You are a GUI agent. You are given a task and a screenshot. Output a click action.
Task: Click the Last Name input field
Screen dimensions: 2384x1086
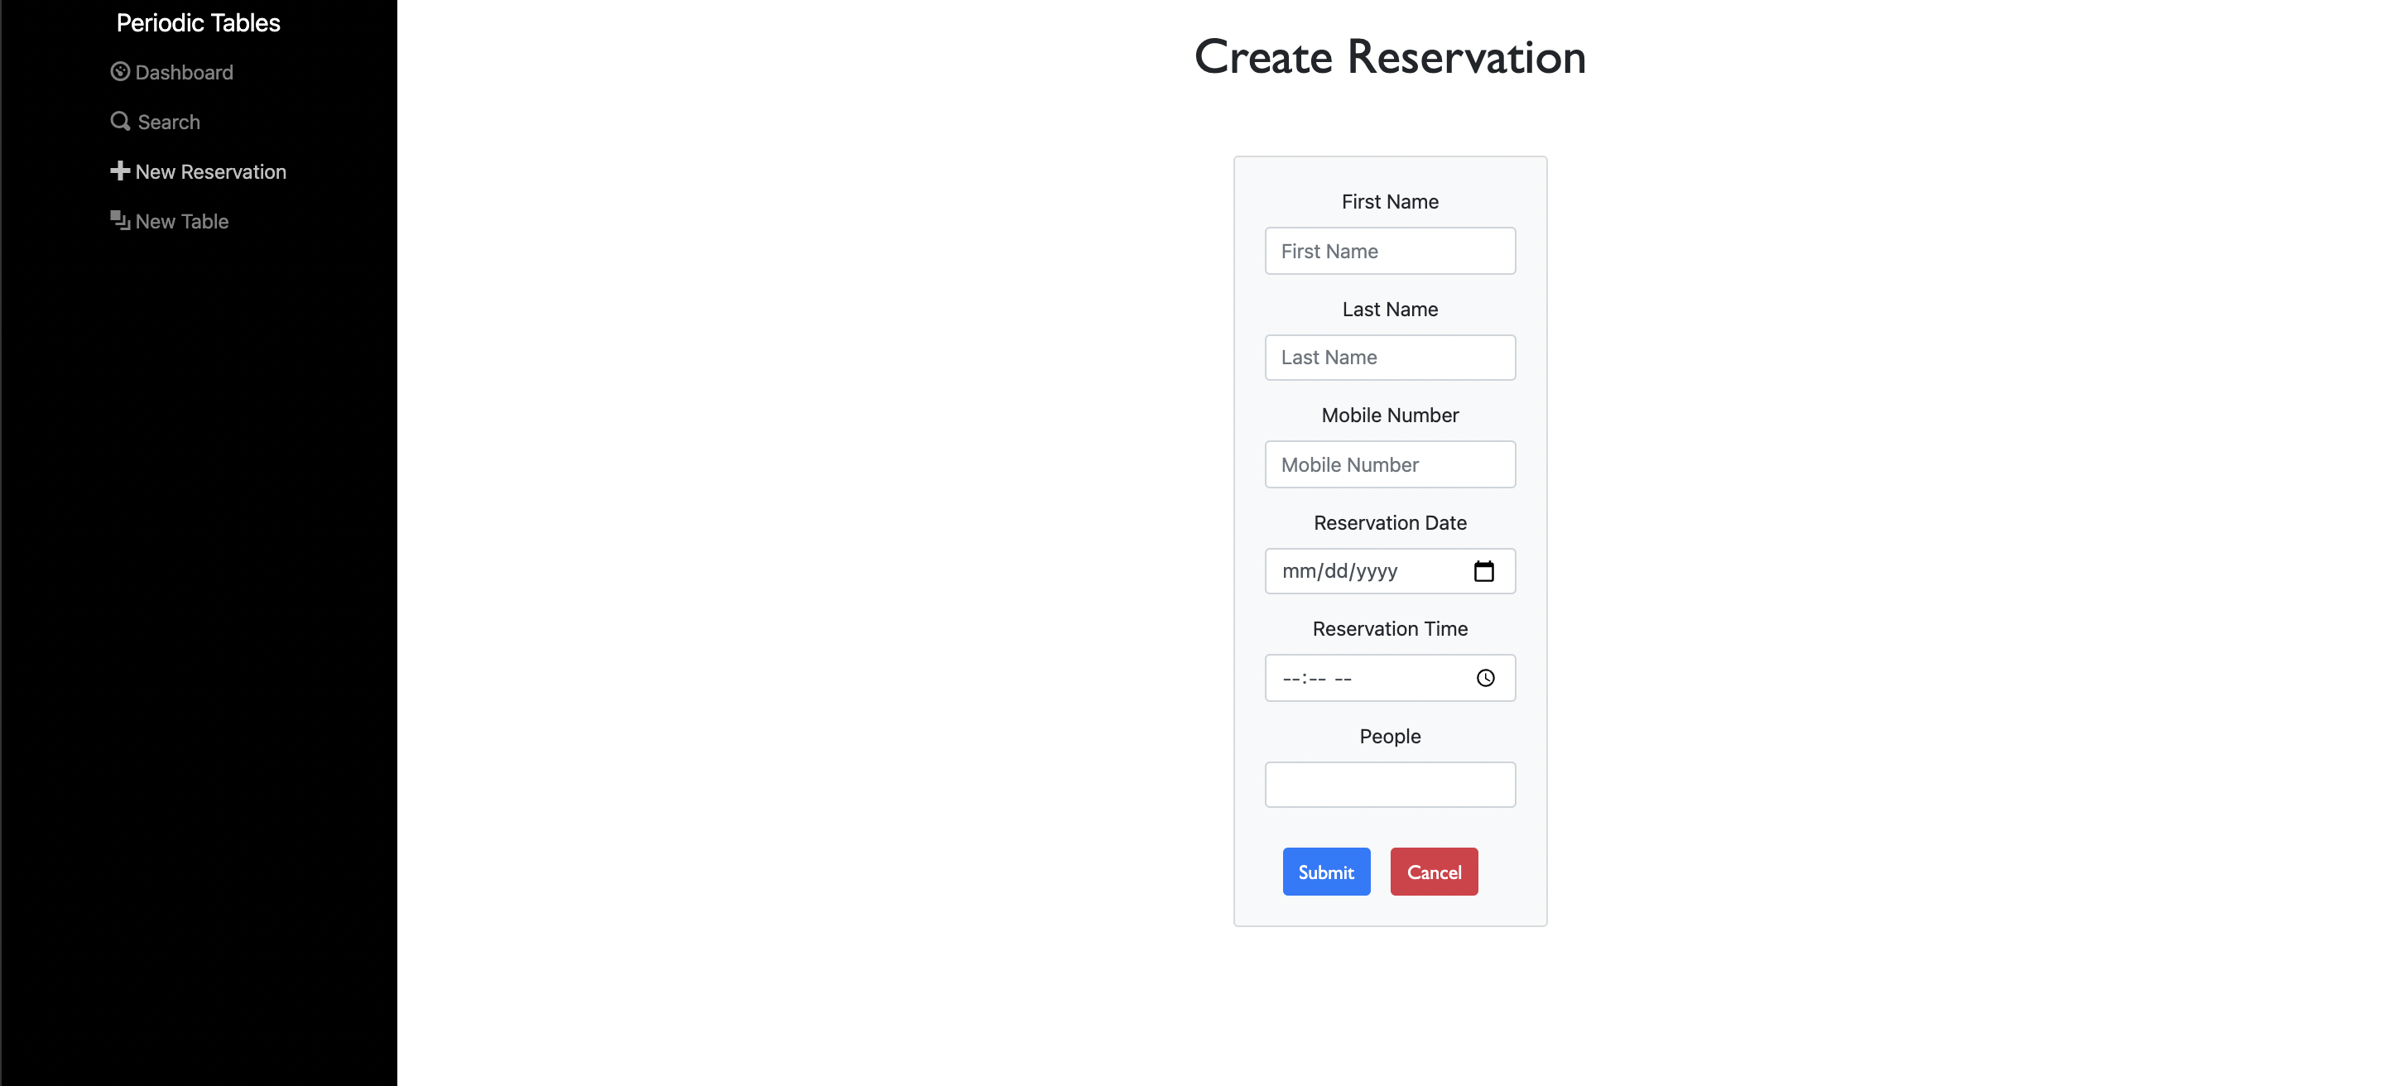(1389, 357)
